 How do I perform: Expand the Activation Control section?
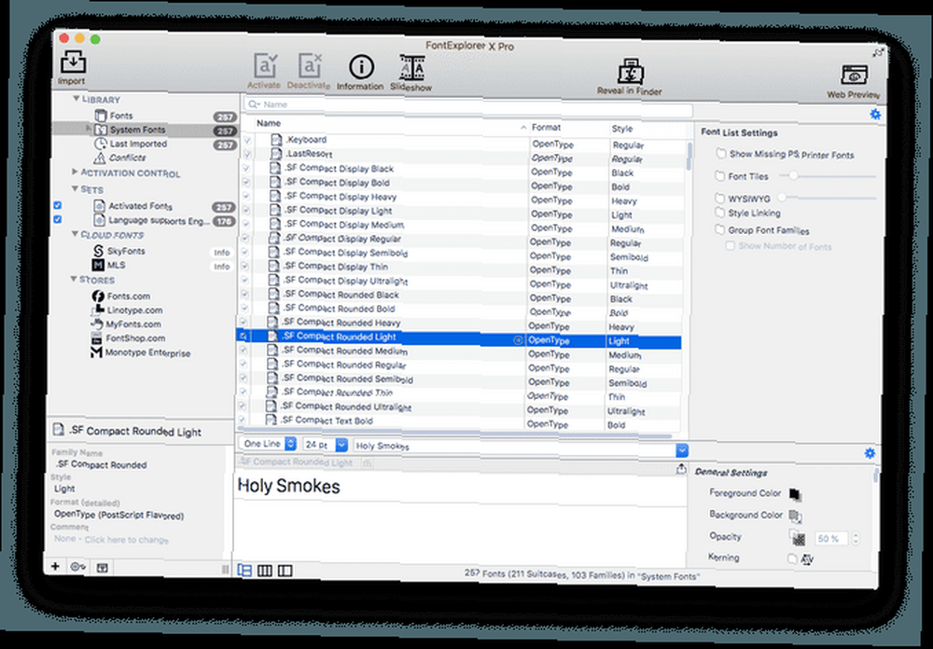75,172
